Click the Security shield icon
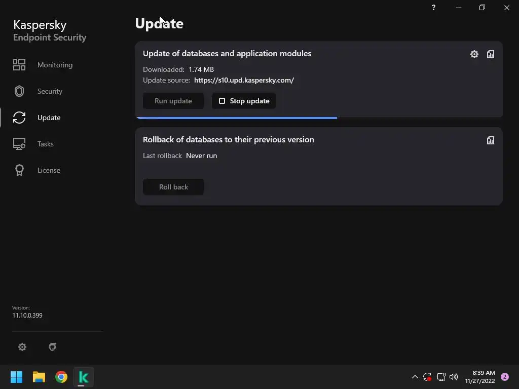The width and height of the screenshot is (519, 389). [x=19, y=91]
